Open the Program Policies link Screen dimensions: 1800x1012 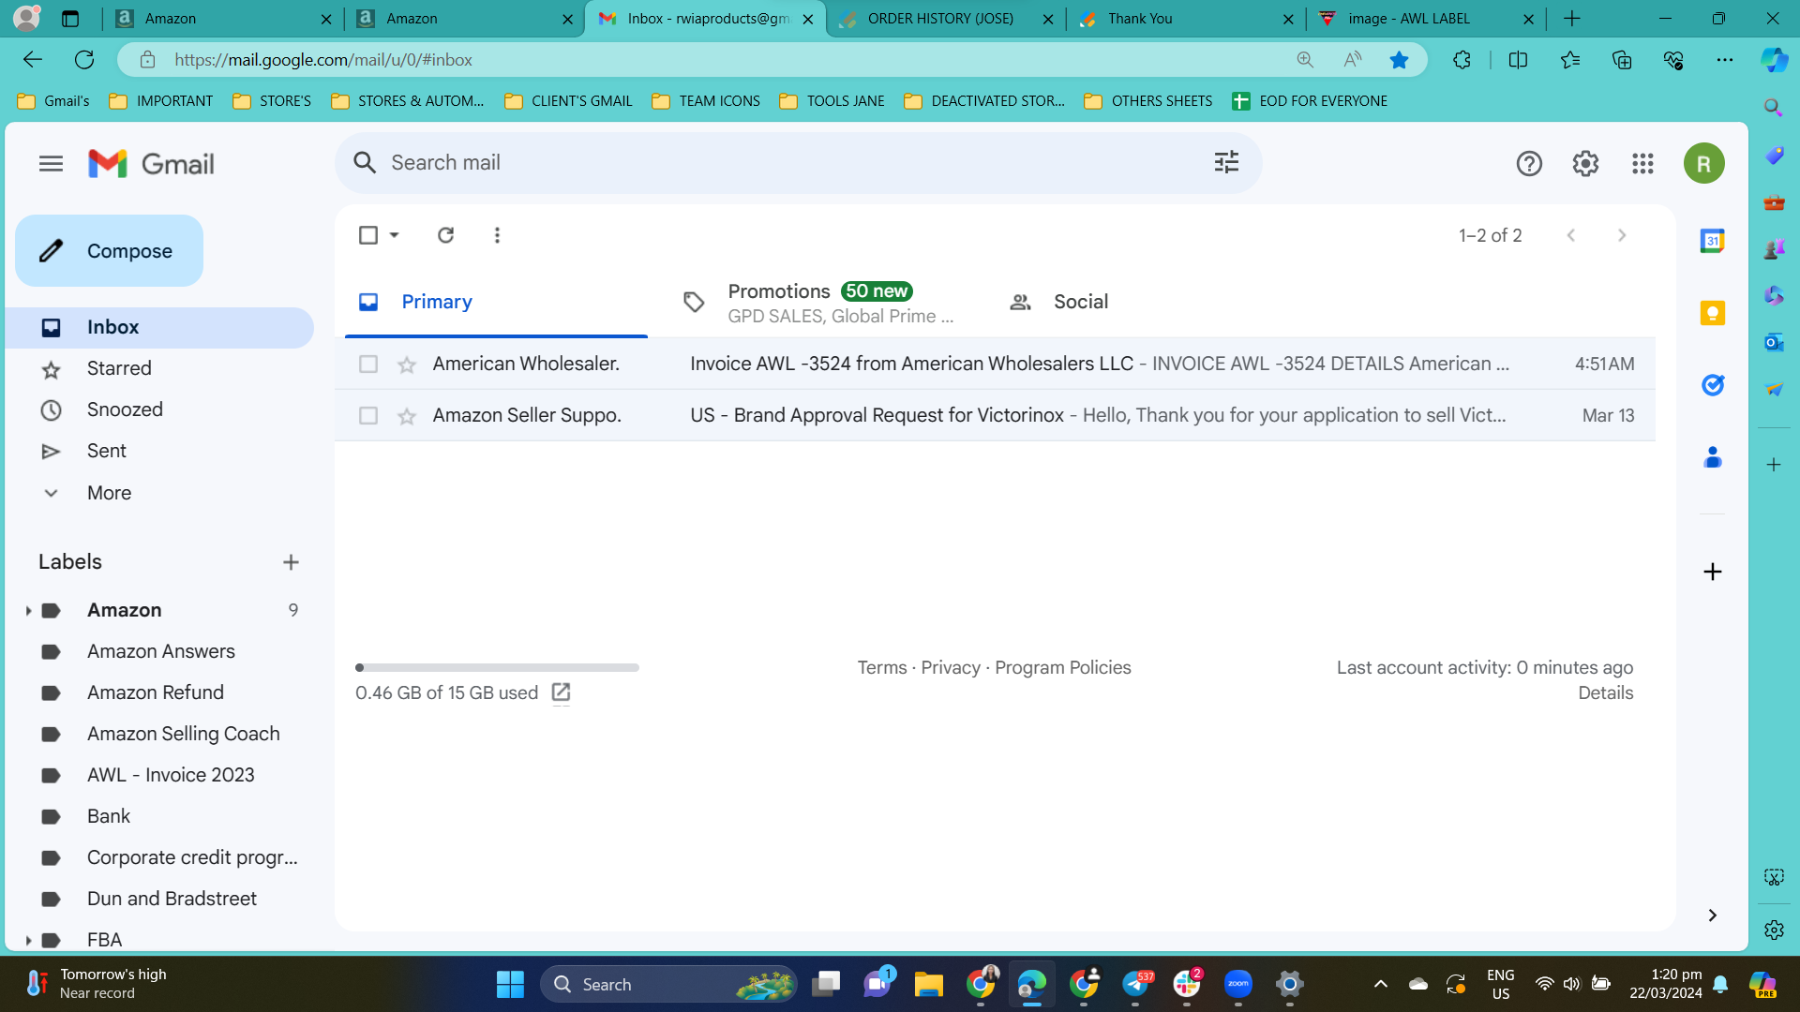coord(1063,667)
